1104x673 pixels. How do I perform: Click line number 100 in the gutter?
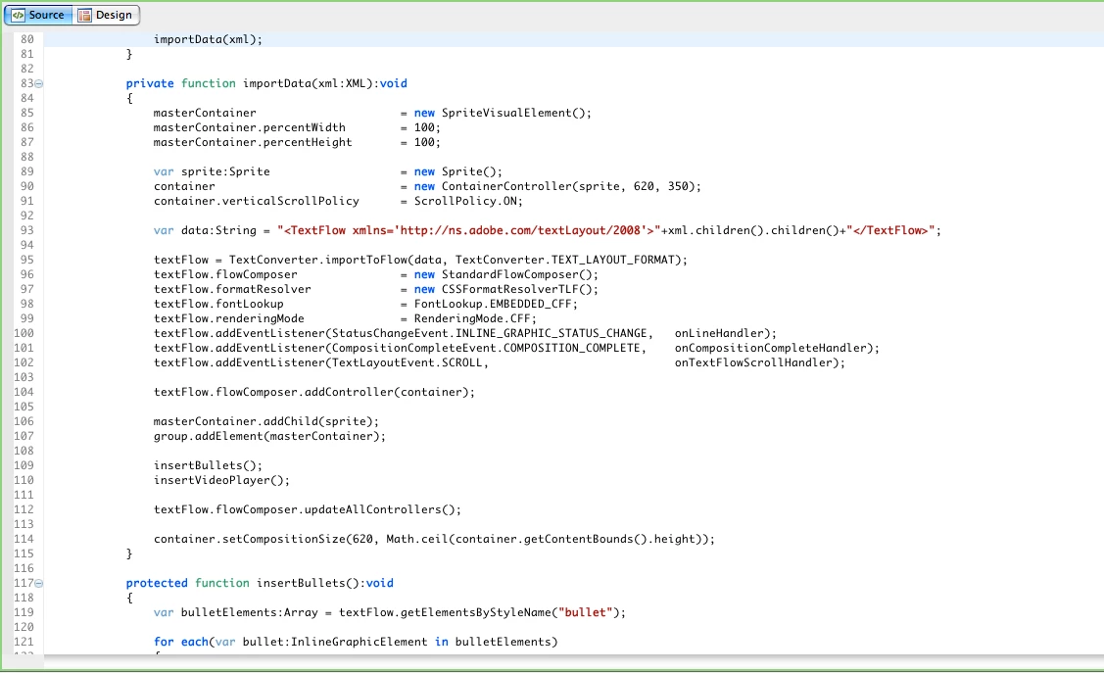coord(24,333)
